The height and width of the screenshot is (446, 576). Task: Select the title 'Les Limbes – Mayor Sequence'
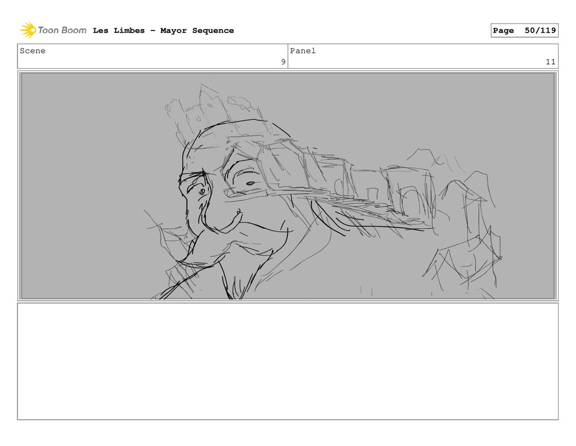pos(163,30)
